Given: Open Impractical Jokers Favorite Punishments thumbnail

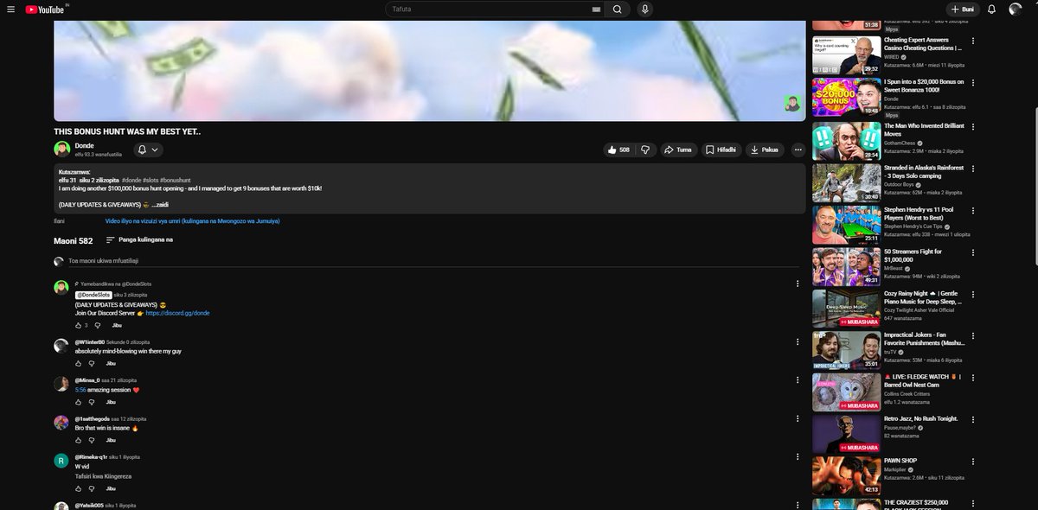Looking at the screenshot, I should click(x=846, y=349).
